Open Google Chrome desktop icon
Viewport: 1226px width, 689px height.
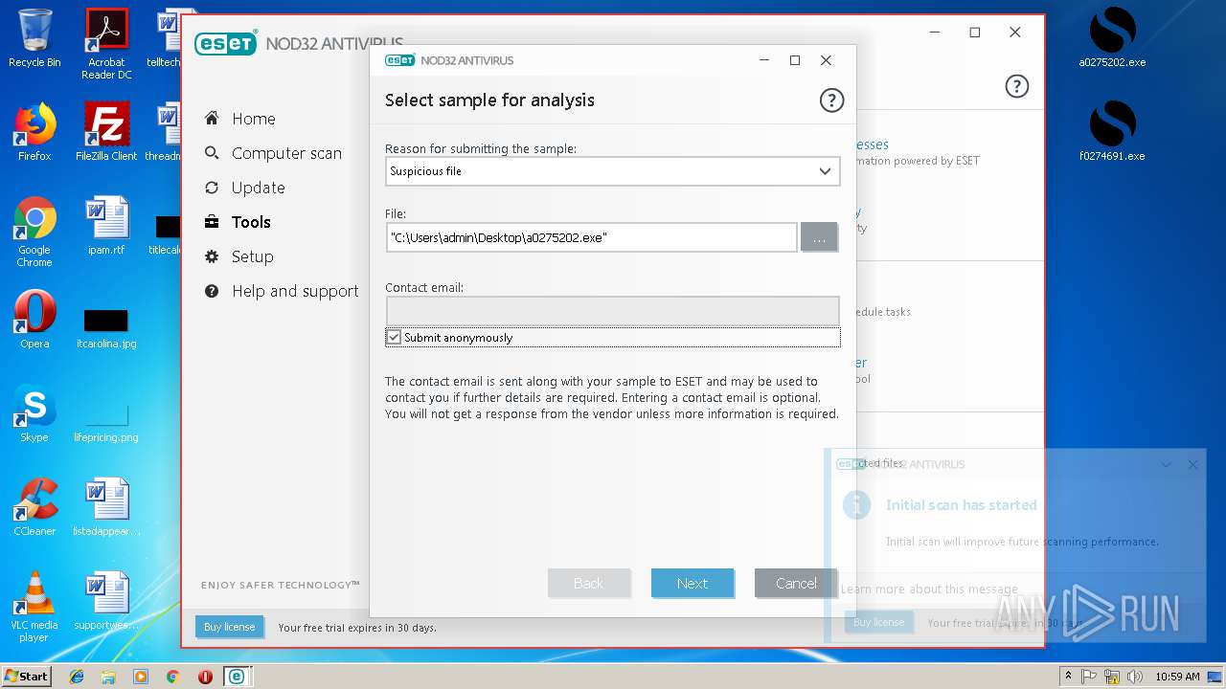pyautogui.click(x=34, y=232)
